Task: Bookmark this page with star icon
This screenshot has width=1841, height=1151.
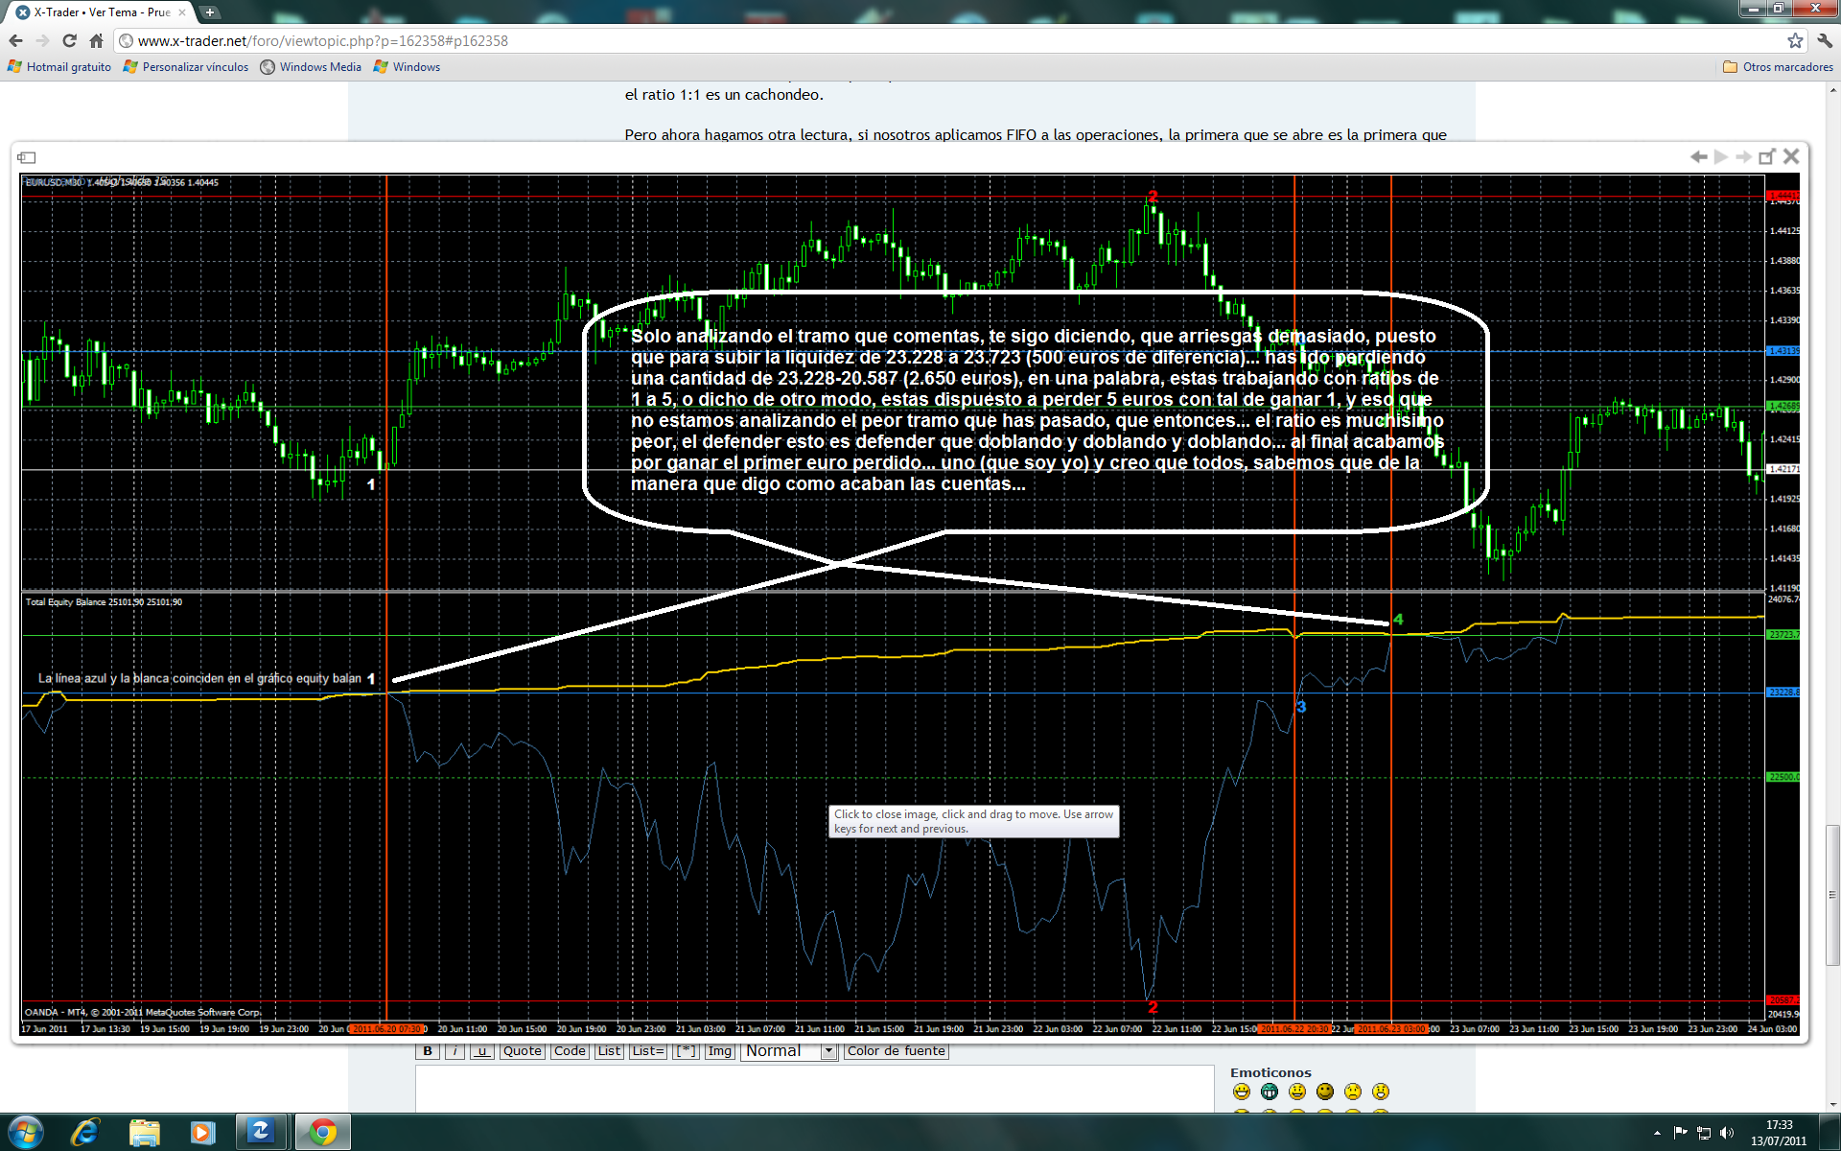Action: click(1795, 40)
